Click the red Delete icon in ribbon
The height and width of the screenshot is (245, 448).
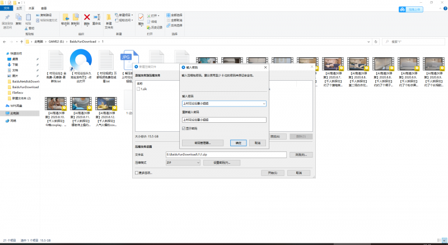[x=87, y=19]
